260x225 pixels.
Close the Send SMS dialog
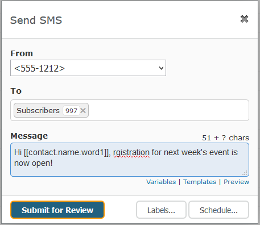(x=244, y=19)
